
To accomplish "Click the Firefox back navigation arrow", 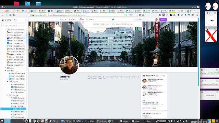I will pyautogui.click(x=3, y=15).
